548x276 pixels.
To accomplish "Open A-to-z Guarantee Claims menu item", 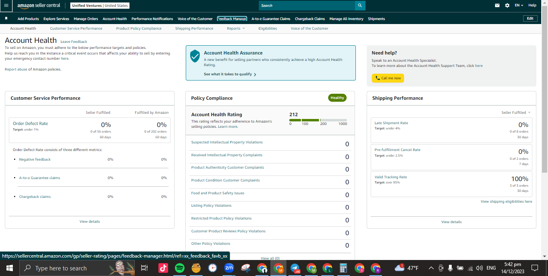I will (x=271, y=19).
